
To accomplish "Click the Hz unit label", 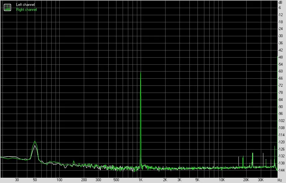I will click(x=280, y=180).
